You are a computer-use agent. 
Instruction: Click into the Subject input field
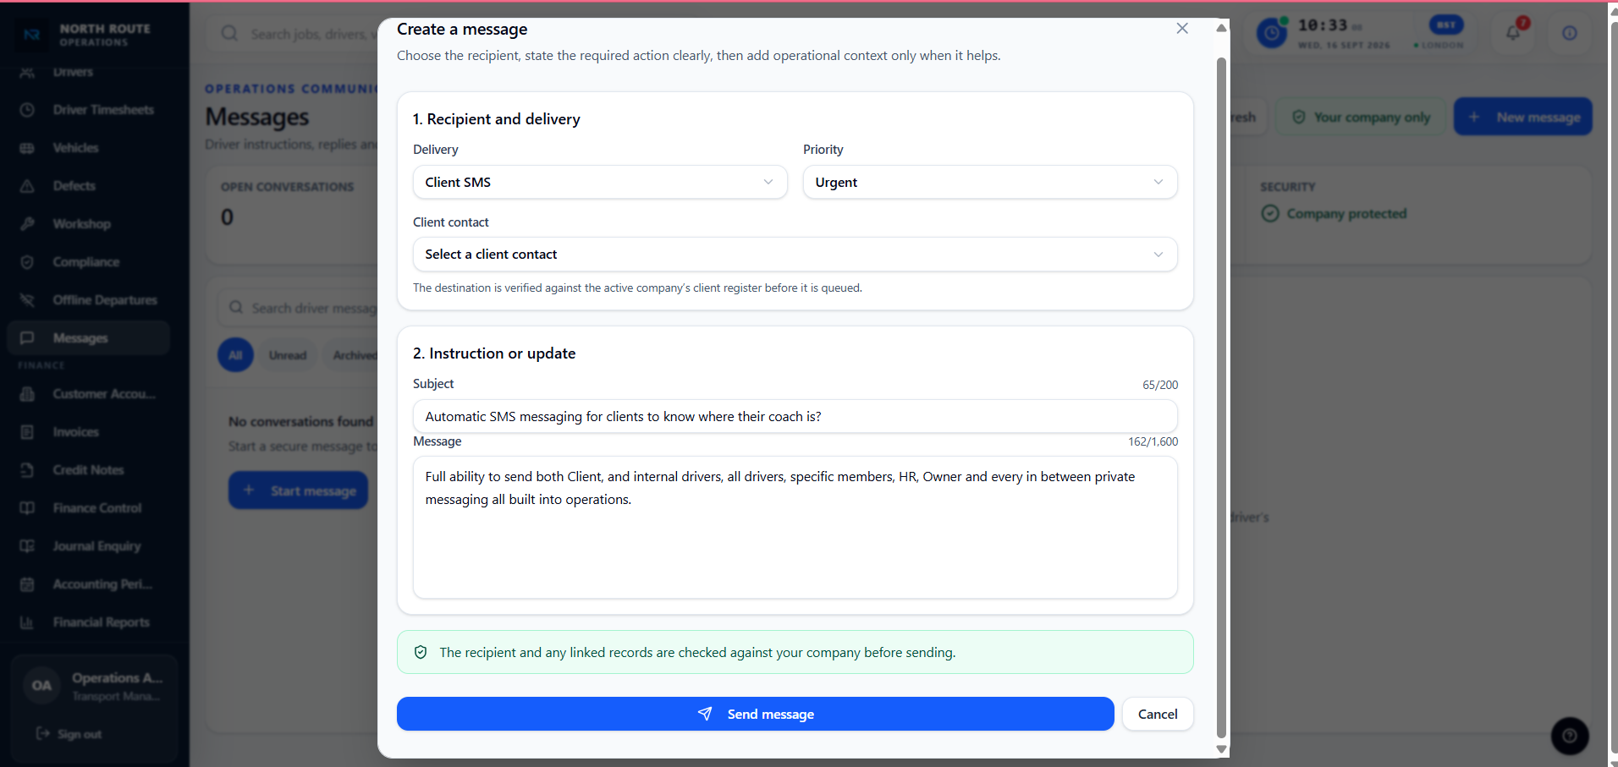click(x=795, y=416)
